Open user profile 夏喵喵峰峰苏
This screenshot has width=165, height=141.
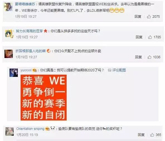25,4
